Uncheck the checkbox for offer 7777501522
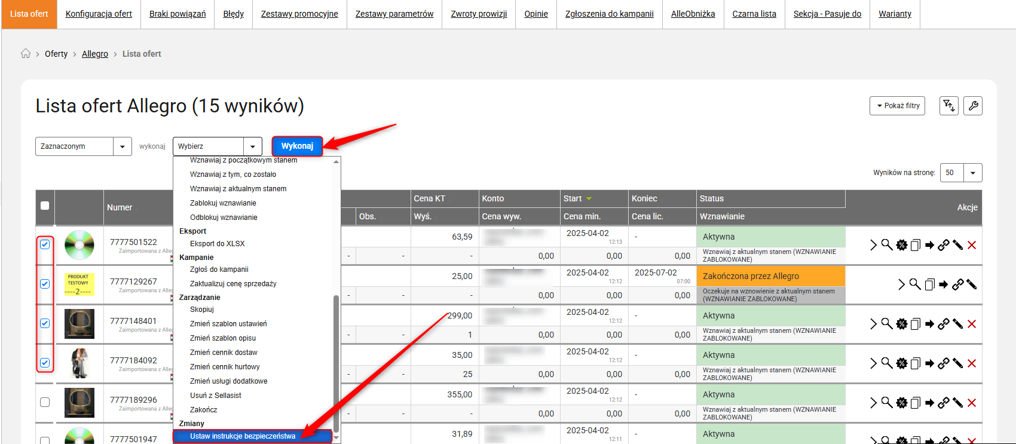1016x444 pixels. click(45, 244)
